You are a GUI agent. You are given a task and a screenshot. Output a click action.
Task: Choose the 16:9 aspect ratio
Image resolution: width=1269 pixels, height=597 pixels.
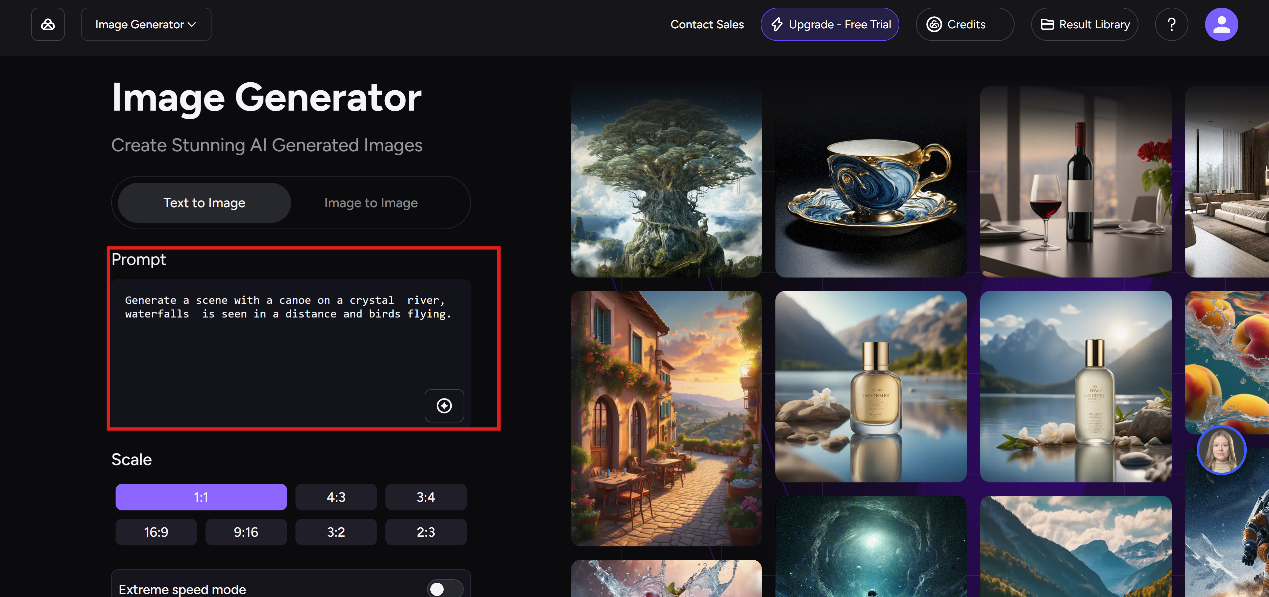tap(156, 532)
